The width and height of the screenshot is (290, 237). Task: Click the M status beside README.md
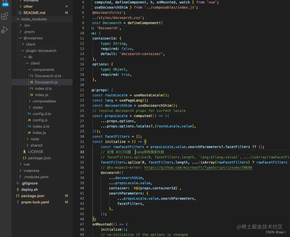[66, 13]
